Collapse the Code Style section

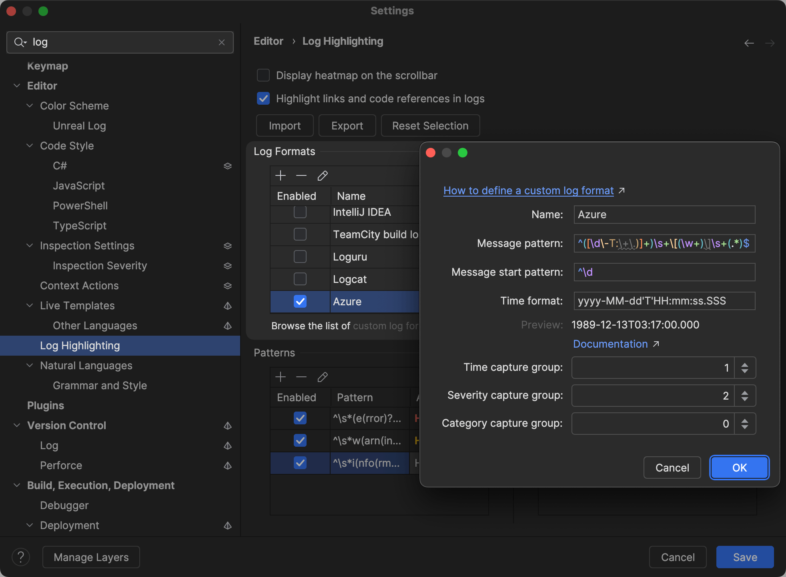30,145
